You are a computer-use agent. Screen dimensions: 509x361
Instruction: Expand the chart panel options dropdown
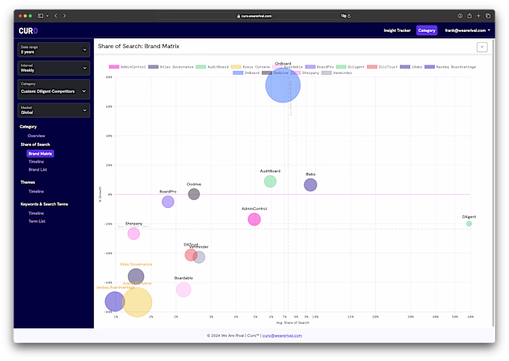point(482,47)
